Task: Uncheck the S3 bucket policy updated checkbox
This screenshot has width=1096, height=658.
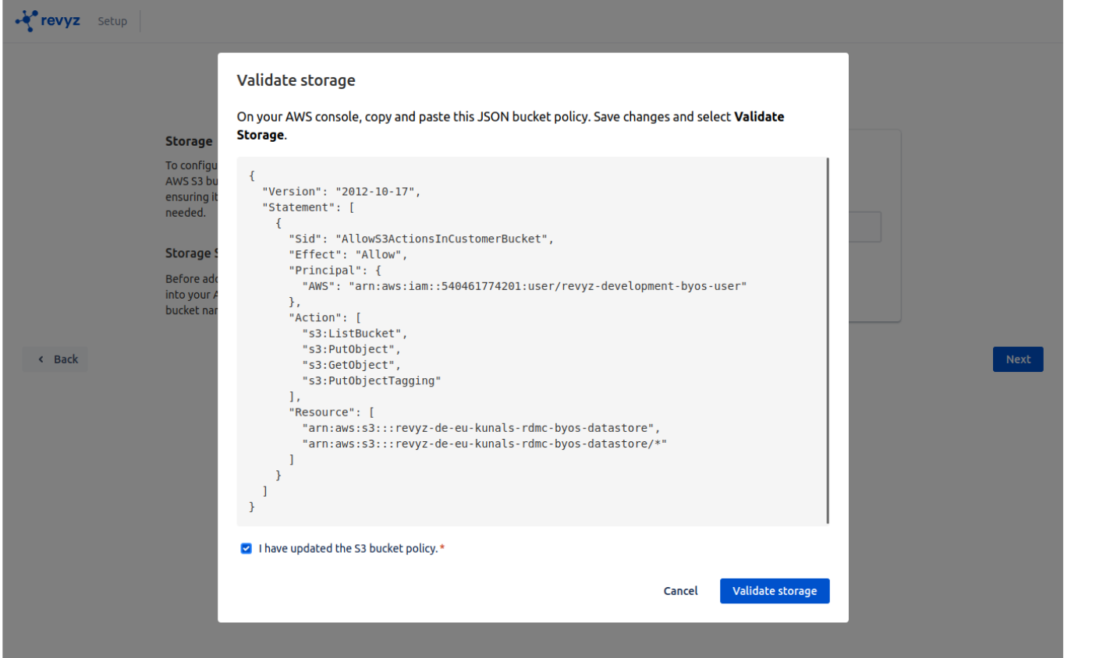Action: click(x=247, y=549)
